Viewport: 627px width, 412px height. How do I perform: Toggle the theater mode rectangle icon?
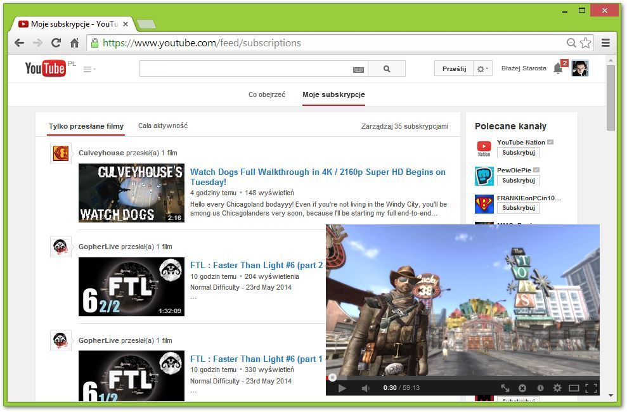(x=574, y=388)
